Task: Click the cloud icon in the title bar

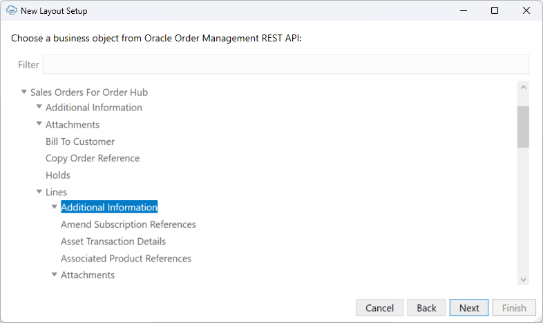Action: click(11, 11)
